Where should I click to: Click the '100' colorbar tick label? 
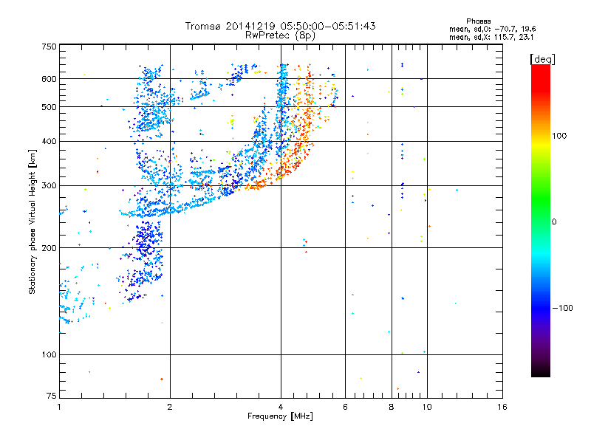559,136
